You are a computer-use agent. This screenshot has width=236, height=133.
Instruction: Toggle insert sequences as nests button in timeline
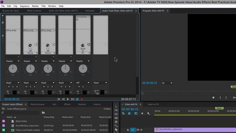[123, 113]
